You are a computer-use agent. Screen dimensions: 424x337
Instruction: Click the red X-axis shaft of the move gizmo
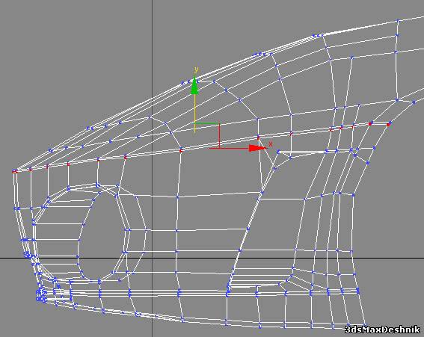pyautogui.click(x=230, y=148)
